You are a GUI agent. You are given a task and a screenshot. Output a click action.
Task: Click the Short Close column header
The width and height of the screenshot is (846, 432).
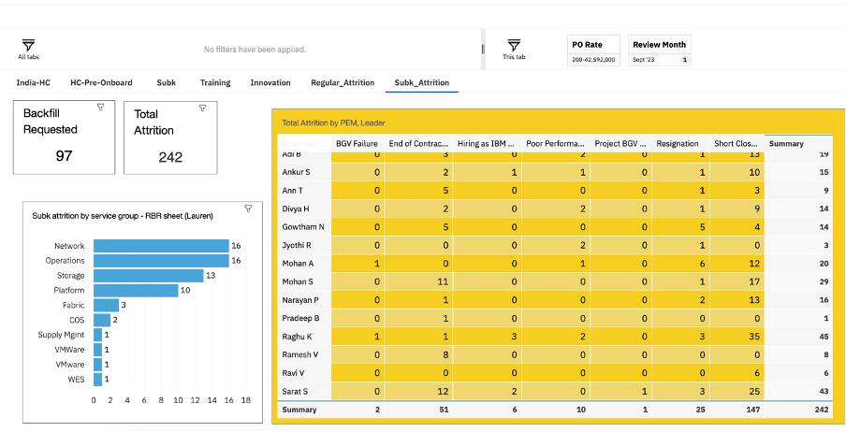click(736, 143)
